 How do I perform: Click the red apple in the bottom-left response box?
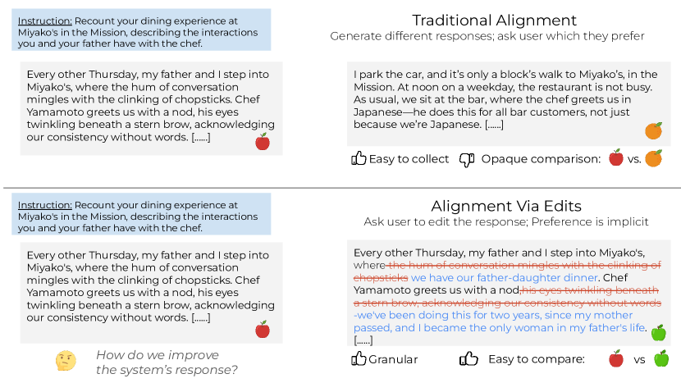[263, 329]
